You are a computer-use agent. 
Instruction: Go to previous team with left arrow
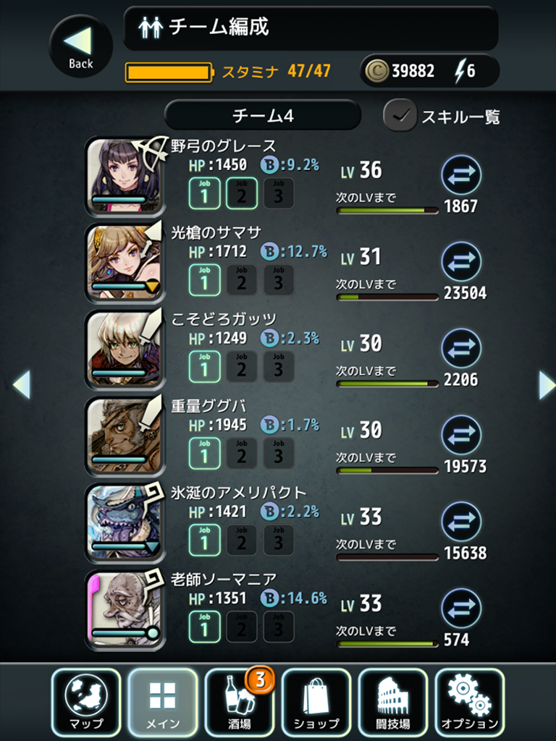(x=21, y=385)
